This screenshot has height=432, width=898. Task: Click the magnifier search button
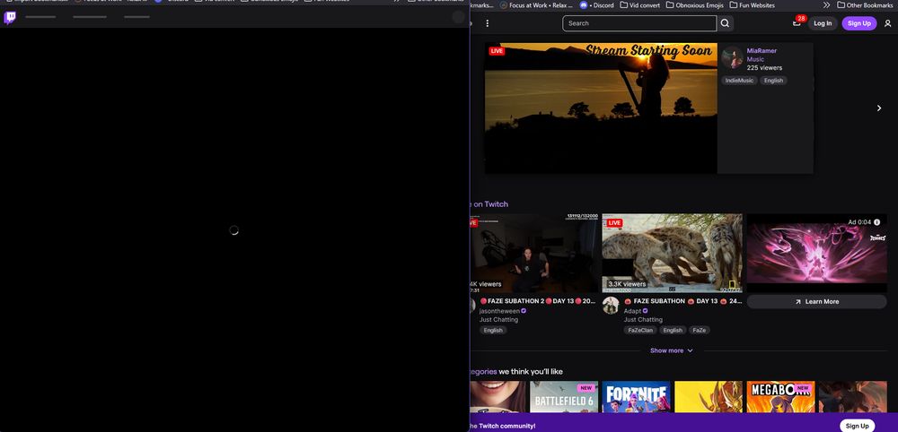pos(725,23)
